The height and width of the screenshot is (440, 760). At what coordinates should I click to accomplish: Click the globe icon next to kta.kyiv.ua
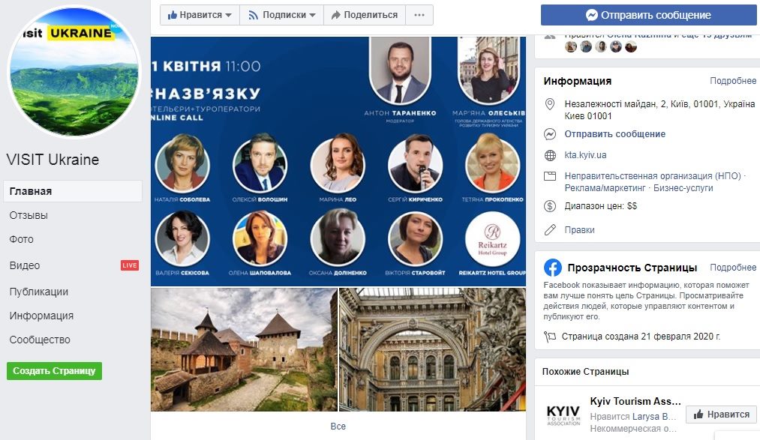(x=550, y=155)
